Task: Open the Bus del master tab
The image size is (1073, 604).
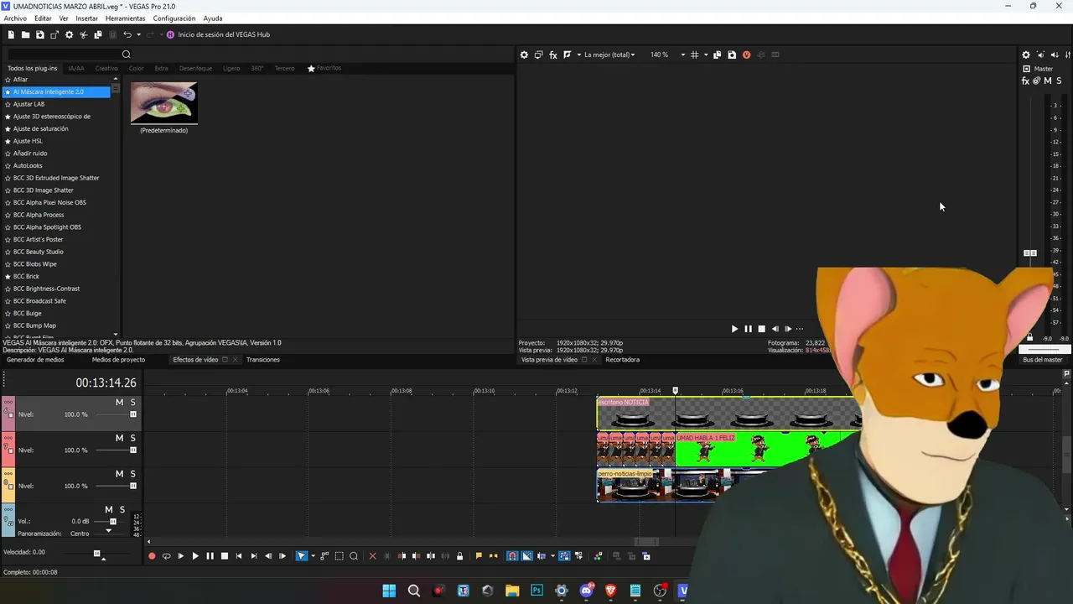Action: 1042,360
